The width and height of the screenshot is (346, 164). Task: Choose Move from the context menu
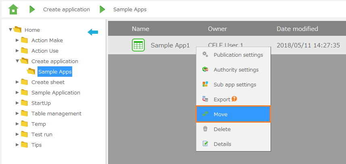pyautogui.click(x=221, y=114)
